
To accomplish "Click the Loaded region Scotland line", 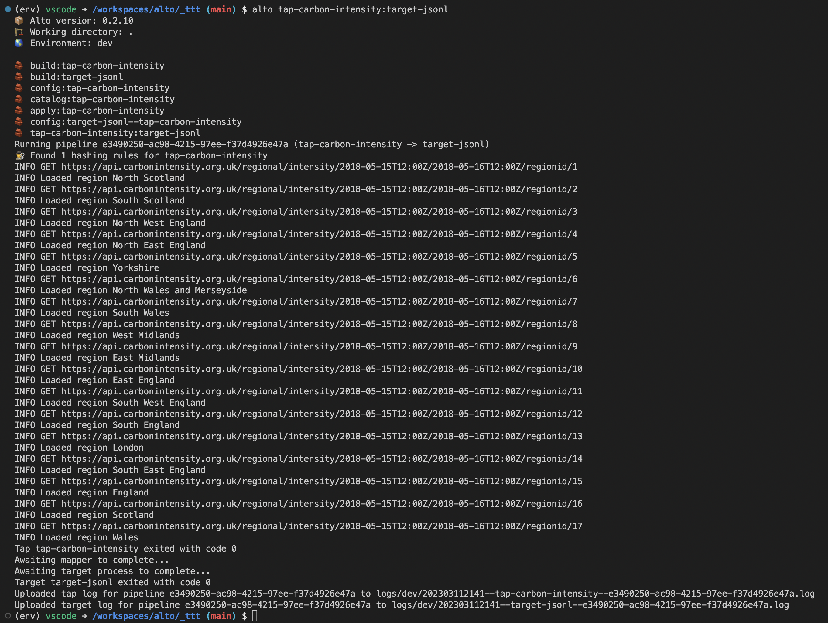I will click(x=84, y=515).
